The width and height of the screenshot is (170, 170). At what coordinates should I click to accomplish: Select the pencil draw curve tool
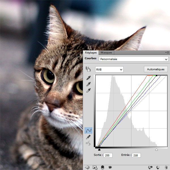pyautogui.click(x=88, y=137)
